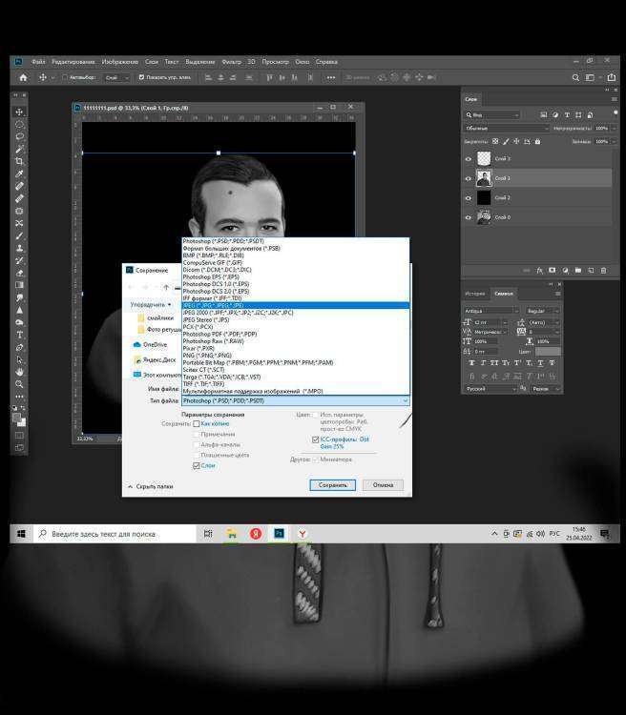Click the text color swatch in Символ panel
The image size is (626, 715).
coord(548,351)
